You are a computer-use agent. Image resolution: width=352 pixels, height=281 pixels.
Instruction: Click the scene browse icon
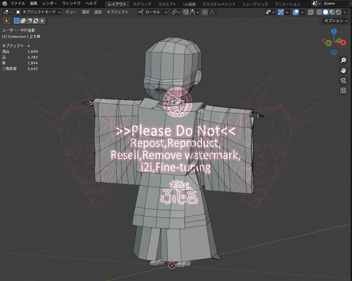[316, 4]
